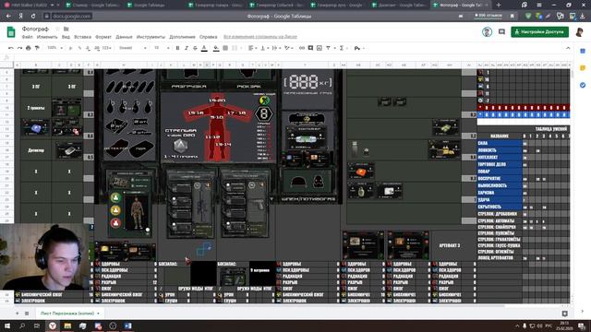Open the all sheets list

click(27, 314)
